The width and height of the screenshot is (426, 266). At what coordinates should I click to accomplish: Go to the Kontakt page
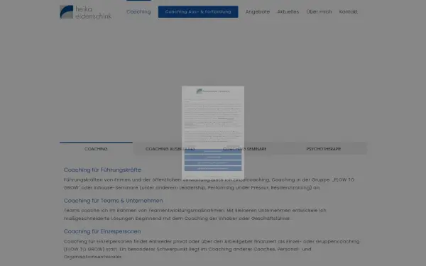[x=349, y=11]
